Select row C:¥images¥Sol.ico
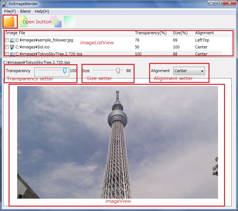Screen dimensions: 238x211 113,47
